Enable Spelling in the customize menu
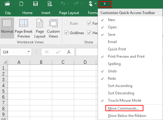Viewport: 163px width, 120px height. tap(130, 64)
